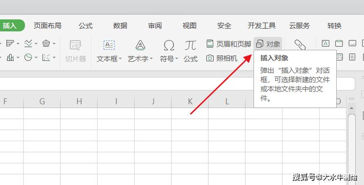Insert a pie chart

pos(28,57)
